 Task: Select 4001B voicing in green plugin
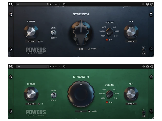pyautogui.click(x=102, y=94)
